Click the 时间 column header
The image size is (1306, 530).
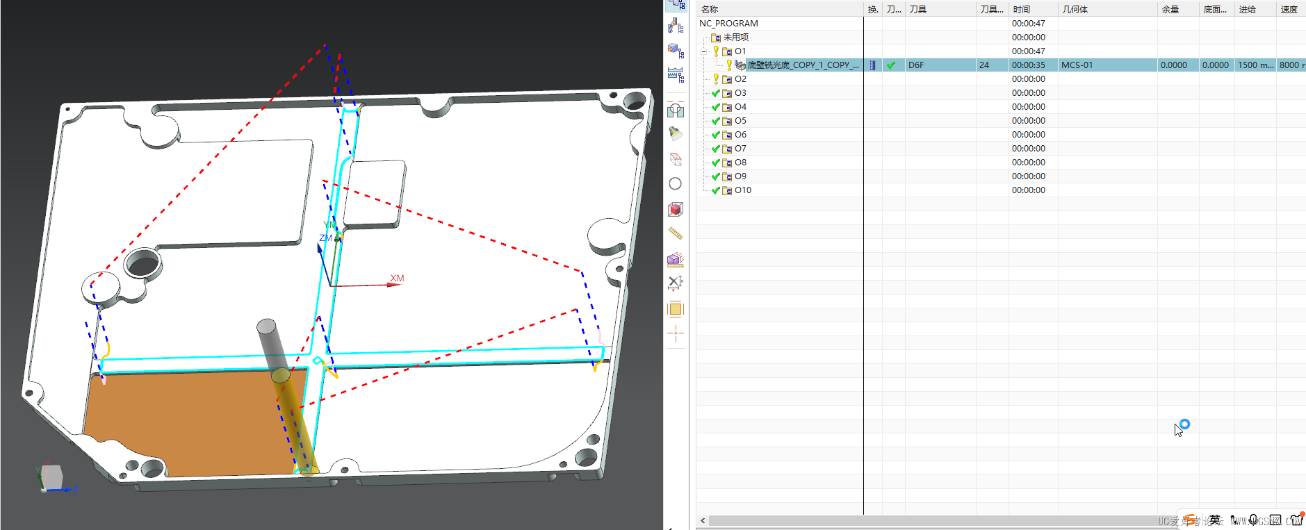(1034, 9)
